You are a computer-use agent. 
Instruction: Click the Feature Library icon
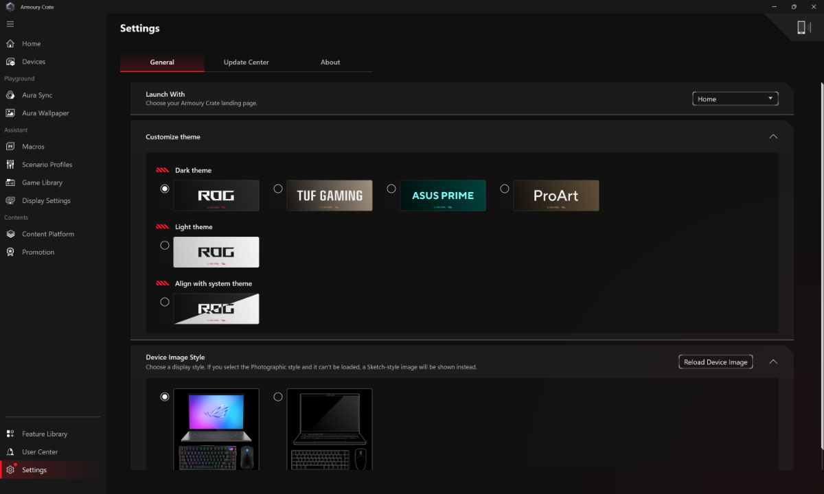[x=10, y=434]
